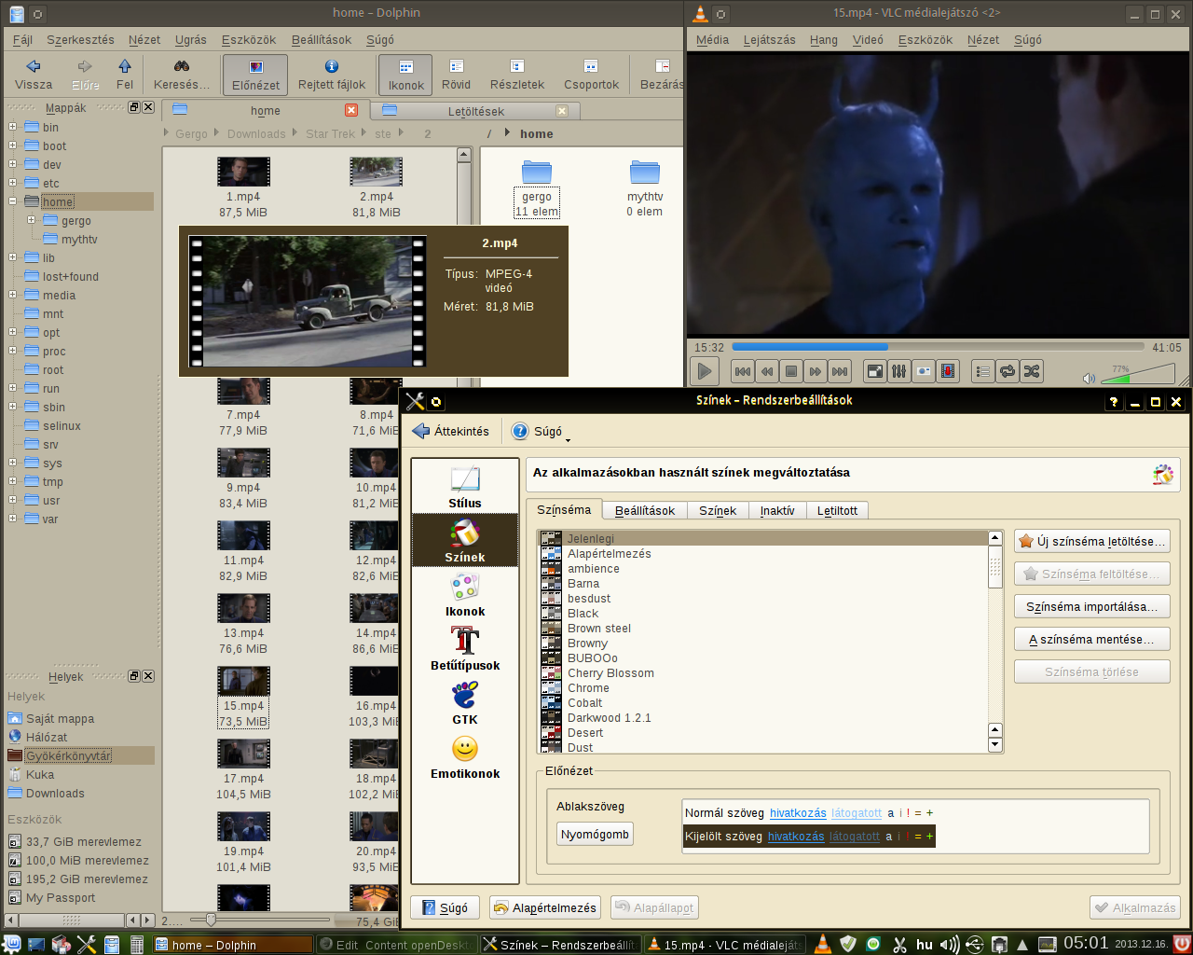
Task: Click VLC rewind button
Action: (767, 371)
